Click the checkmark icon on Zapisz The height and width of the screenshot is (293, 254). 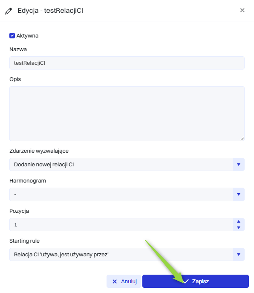coord(186,281)
